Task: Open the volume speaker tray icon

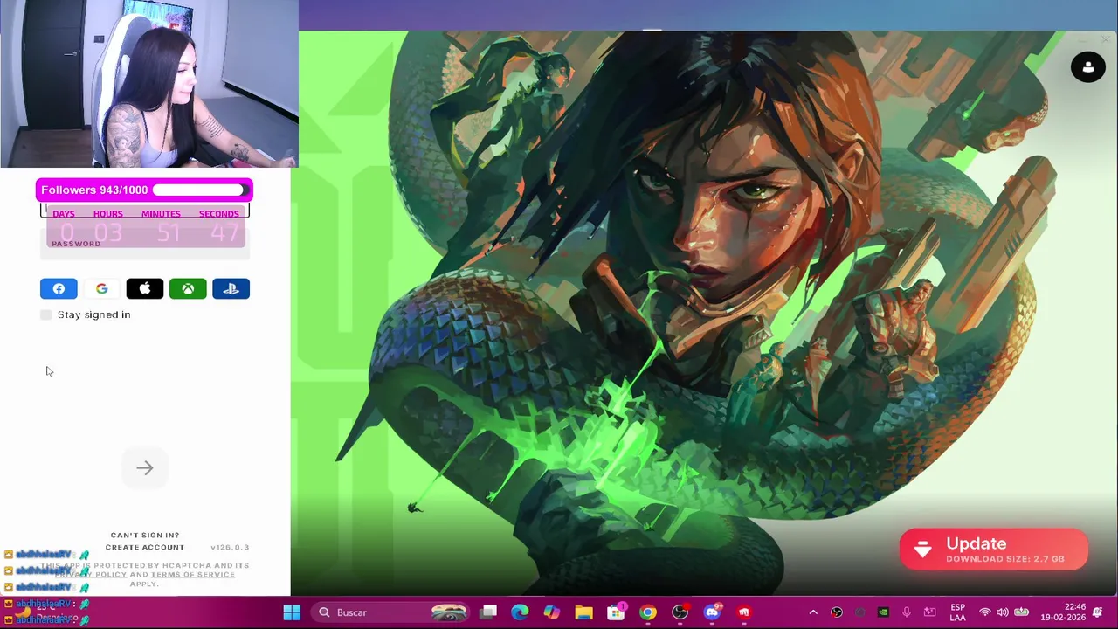Action: point(1003,612)
